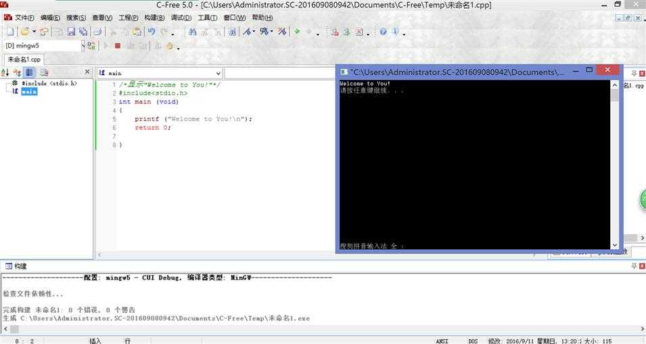This screenshot has width=646, height=344.
Task: Click the console window icon in title bar
Action: (x=344, y=72)
